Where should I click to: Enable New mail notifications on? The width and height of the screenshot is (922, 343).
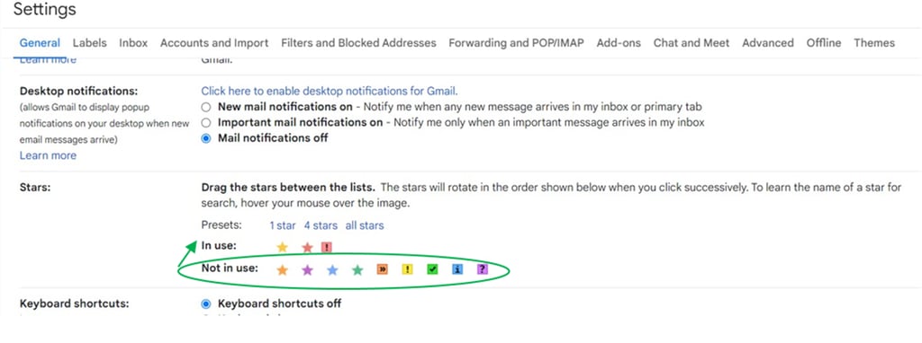click(206, 107)
